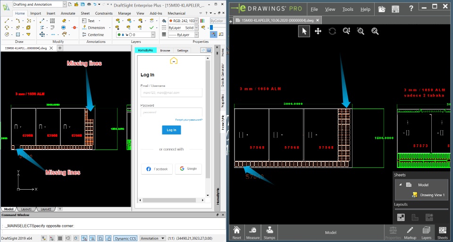Screen dimensions: 453x242
Task: Open the layer selection dropdown
Action: pos(153,35)
